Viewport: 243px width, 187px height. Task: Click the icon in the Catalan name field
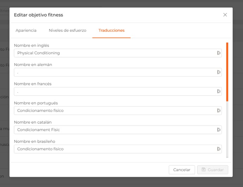click(219, 130)
